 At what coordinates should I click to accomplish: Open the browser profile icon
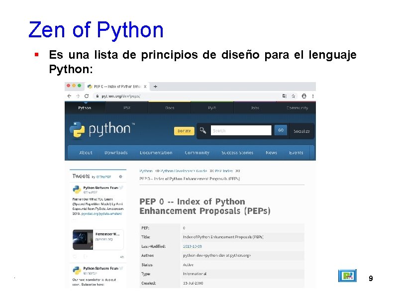click(304, 96)
